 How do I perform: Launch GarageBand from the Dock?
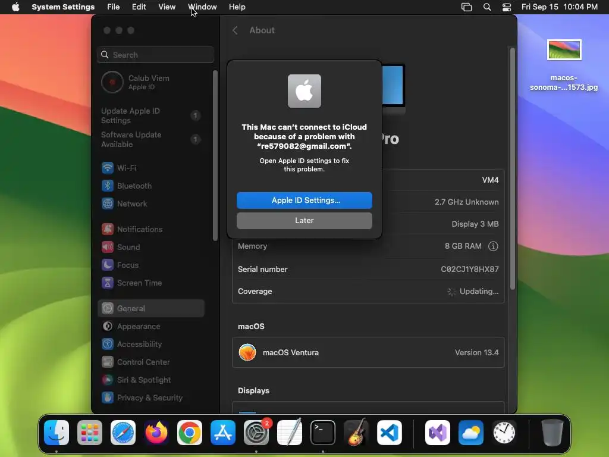(356, 433)
